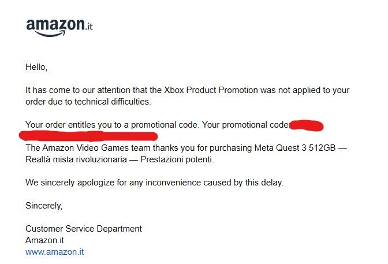The width and height of the screenshot is (388, 264).
Task: Click the '.it' suffix in the logo
Action: point(89,26)
